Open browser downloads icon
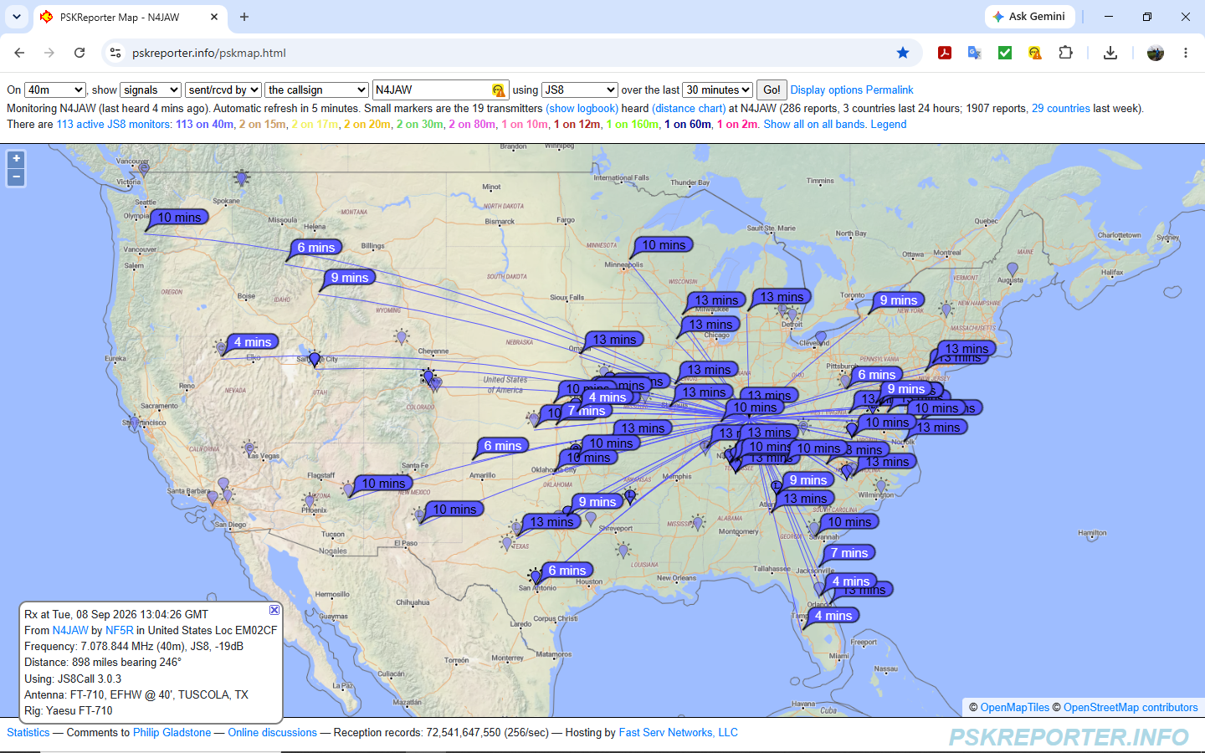Viewport: 1205px width, 753px height. pos(1110,53)
